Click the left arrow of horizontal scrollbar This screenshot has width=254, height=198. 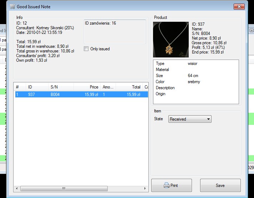pos(17,188)
